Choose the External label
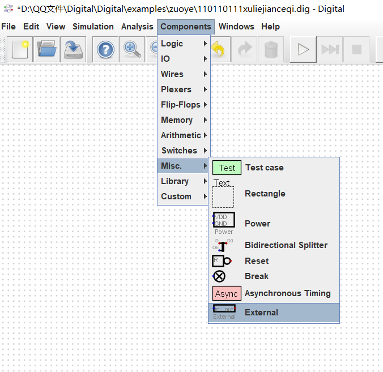 pos(261,313)
